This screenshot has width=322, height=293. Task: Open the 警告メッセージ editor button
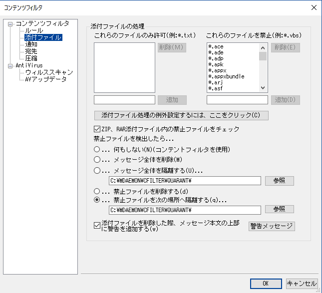(272, 226)
